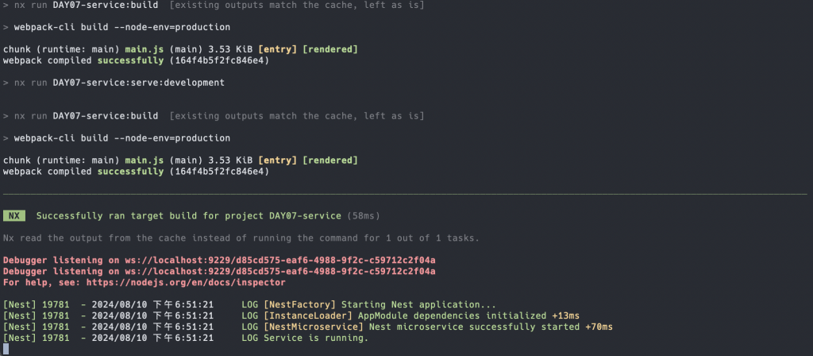813x356 pixels.
Task: Click the +13ms timing value
Action: coord(565,315)
